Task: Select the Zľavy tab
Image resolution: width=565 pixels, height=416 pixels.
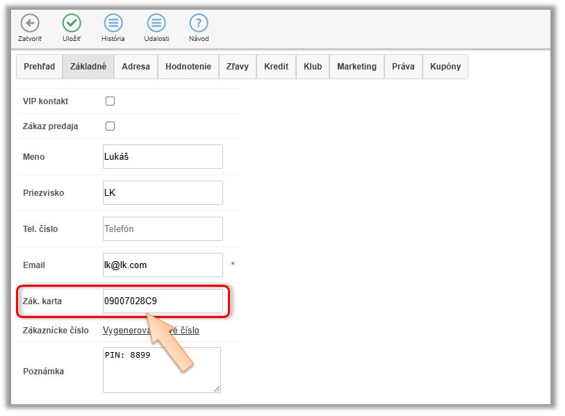Action: coord(238,67)
